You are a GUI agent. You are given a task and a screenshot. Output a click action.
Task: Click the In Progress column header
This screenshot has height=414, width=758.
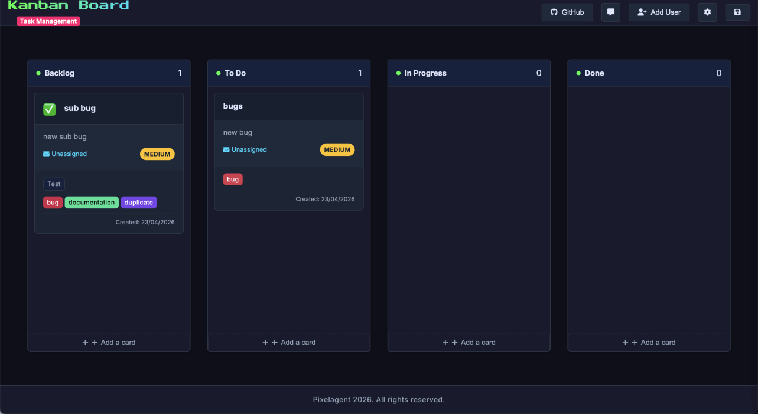pos(469,73)
